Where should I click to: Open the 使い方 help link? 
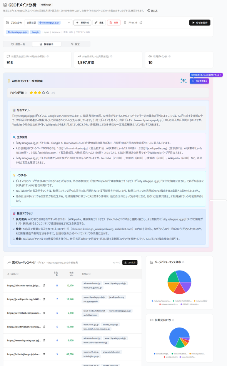click(154, 11)
